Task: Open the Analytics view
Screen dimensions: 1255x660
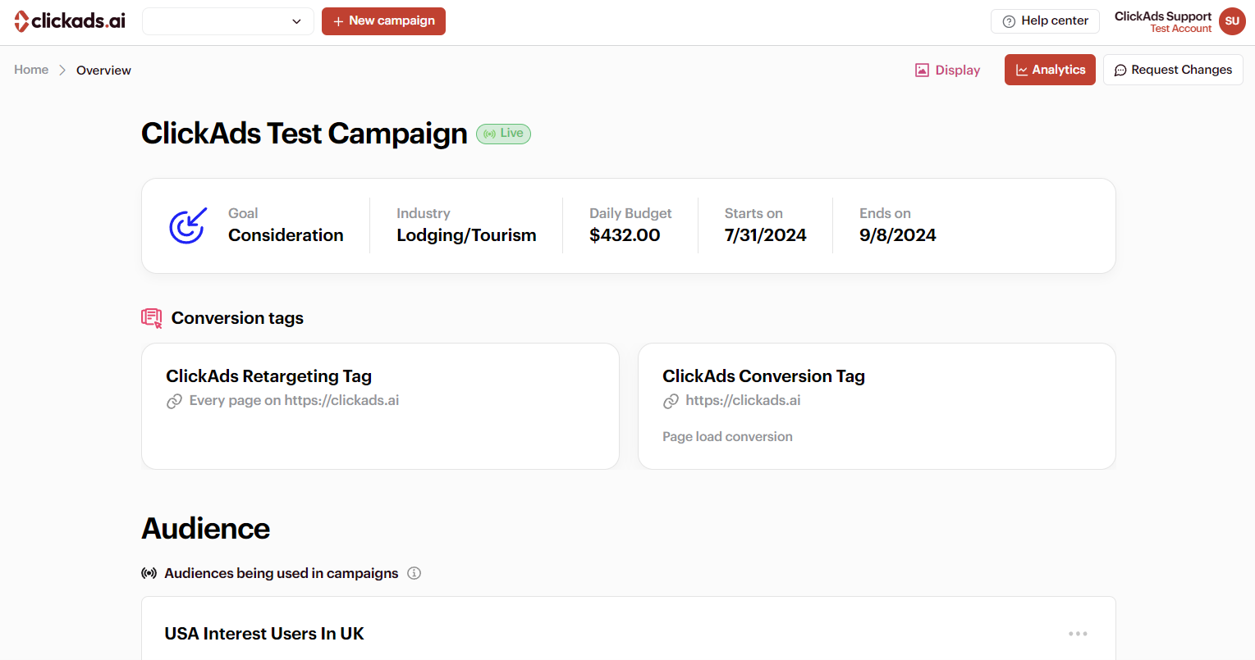Action: click(1050, 71)
